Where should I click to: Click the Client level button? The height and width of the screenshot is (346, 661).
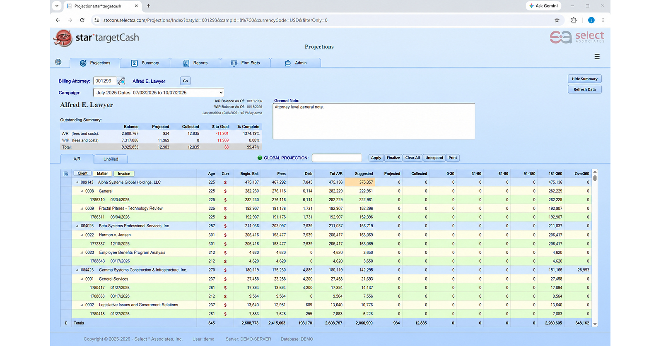coord(82,173)
